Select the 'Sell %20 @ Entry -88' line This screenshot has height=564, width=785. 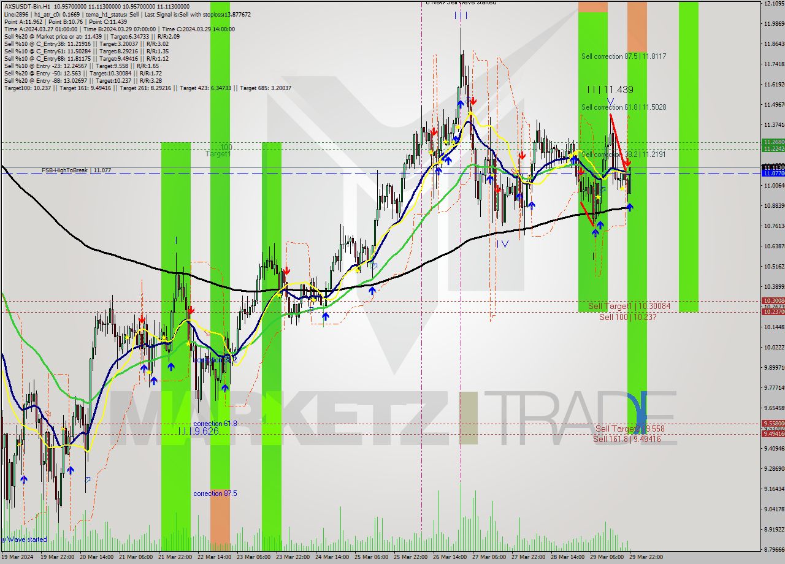point(83,80)
